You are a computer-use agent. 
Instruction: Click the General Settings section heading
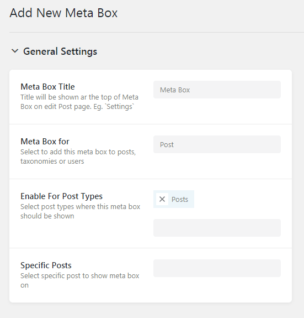click(60, 51)
